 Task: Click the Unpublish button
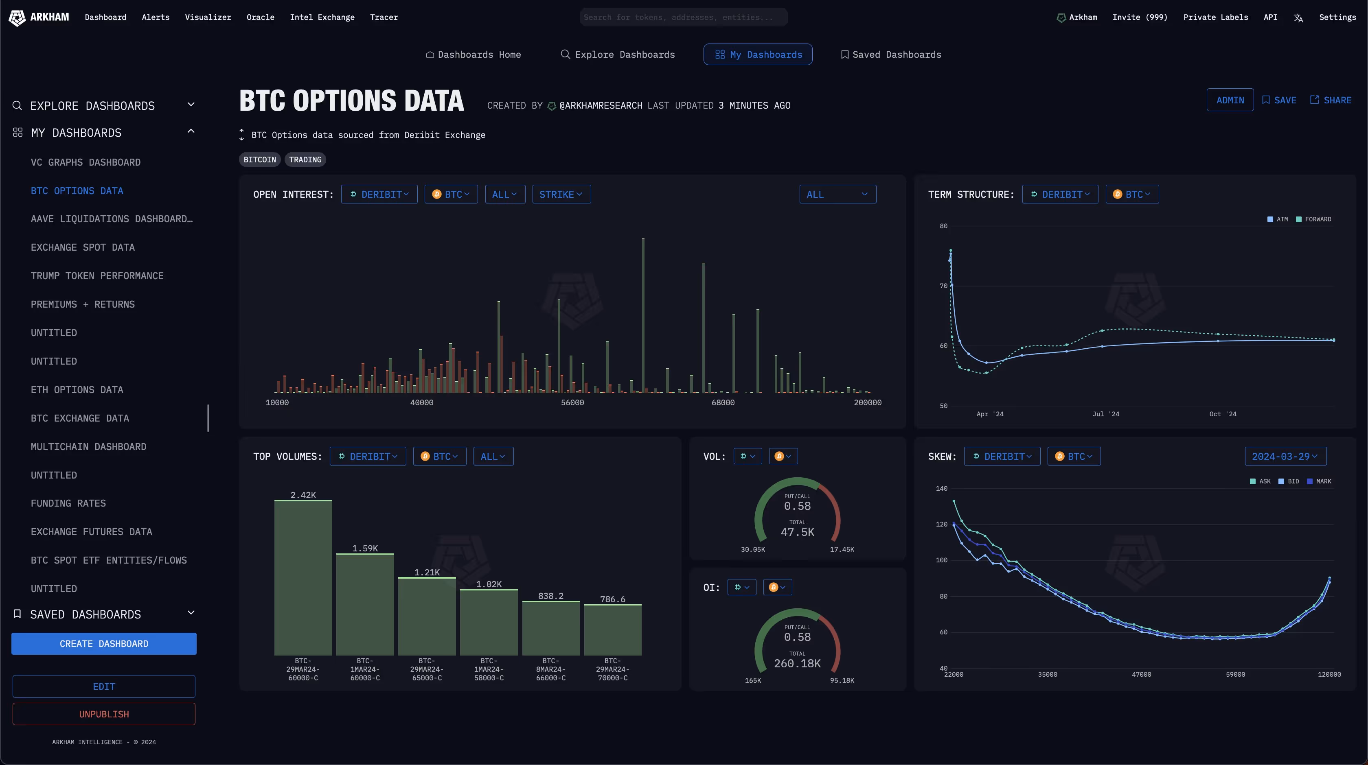104,715
